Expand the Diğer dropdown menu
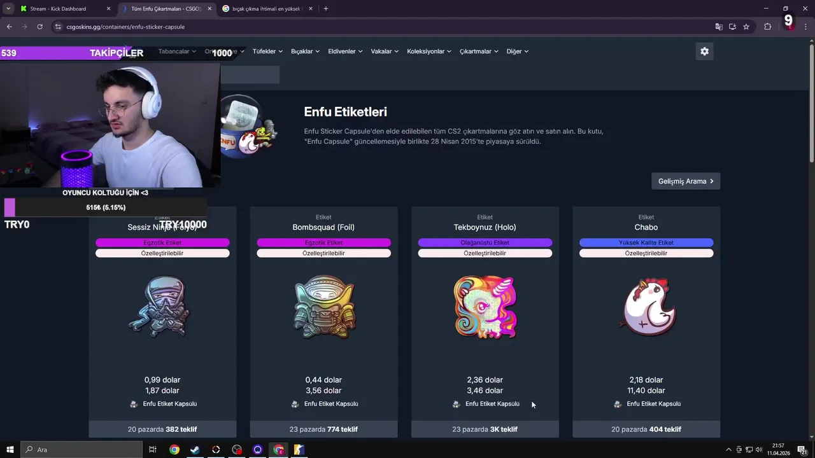815x458 pixels. 517,52
